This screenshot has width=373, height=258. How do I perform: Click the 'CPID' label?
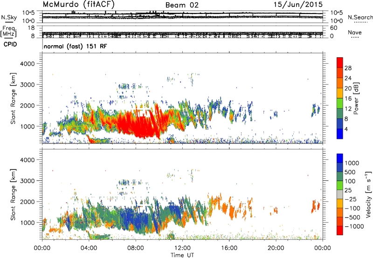(x=10, y=44)
